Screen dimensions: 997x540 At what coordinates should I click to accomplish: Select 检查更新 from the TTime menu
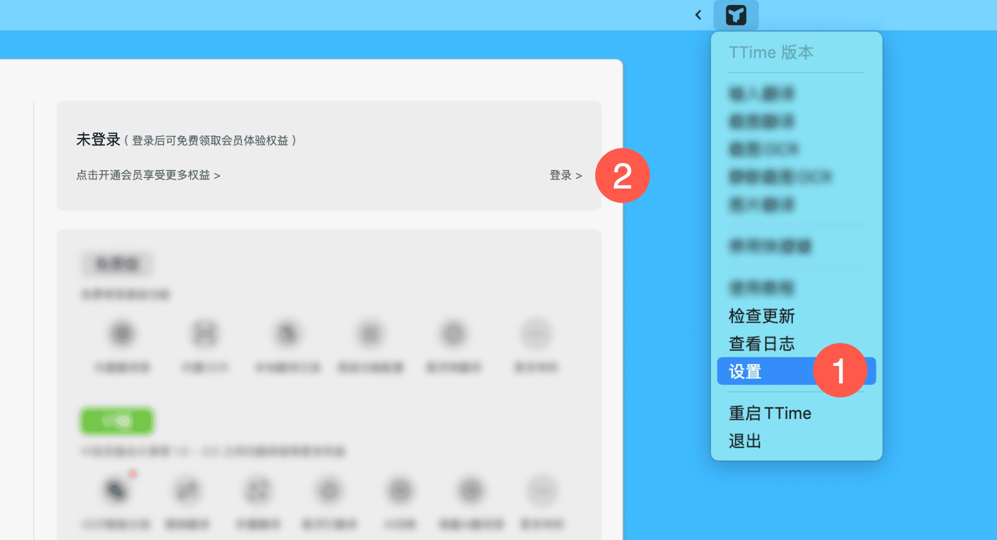(761, 316)
